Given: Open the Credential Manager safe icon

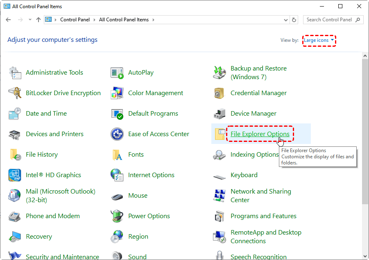Looking at the screenshot, I should click(220, 93).
